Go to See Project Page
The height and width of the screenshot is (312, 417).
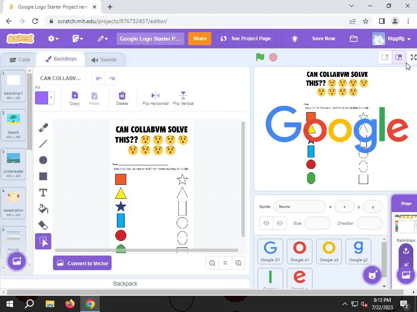(245, 39)
